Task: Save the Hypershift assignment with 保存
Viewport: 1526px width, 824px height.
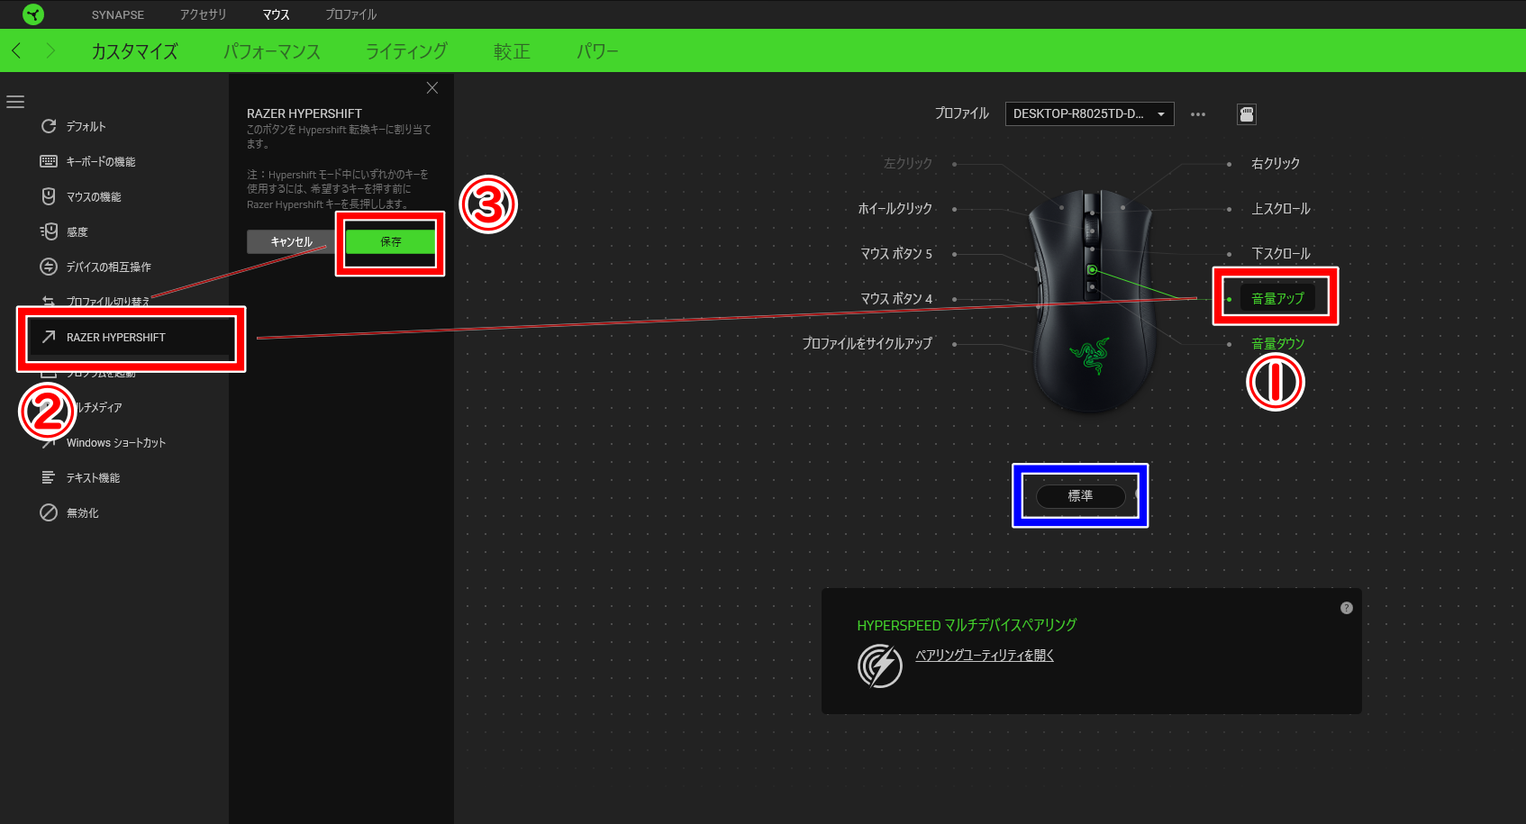Action: [x=389, y=241]
